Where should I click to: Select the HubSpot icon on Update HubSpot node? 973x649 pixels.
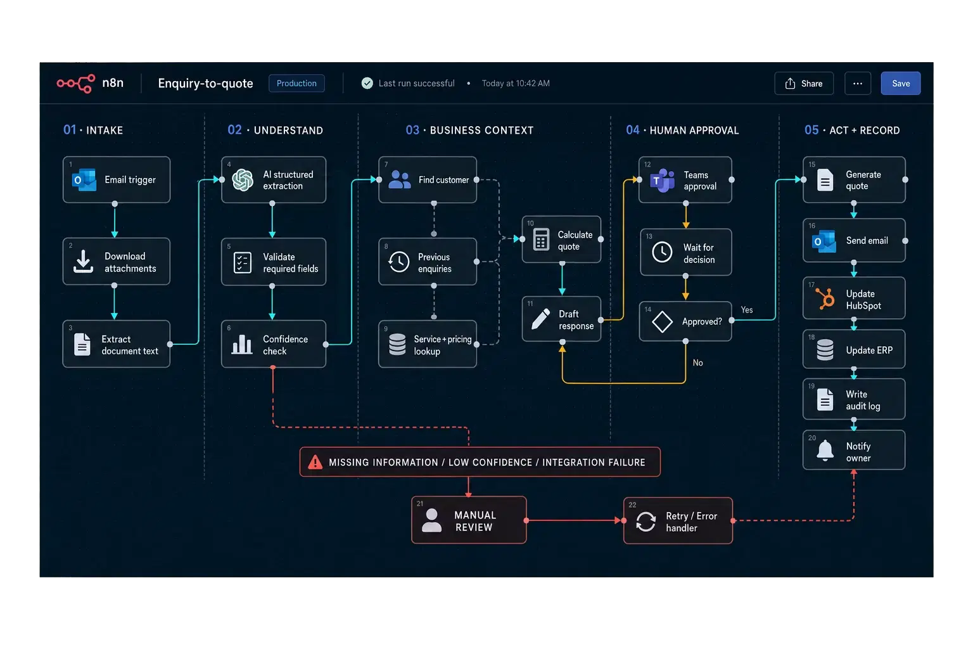pos(825,299)
